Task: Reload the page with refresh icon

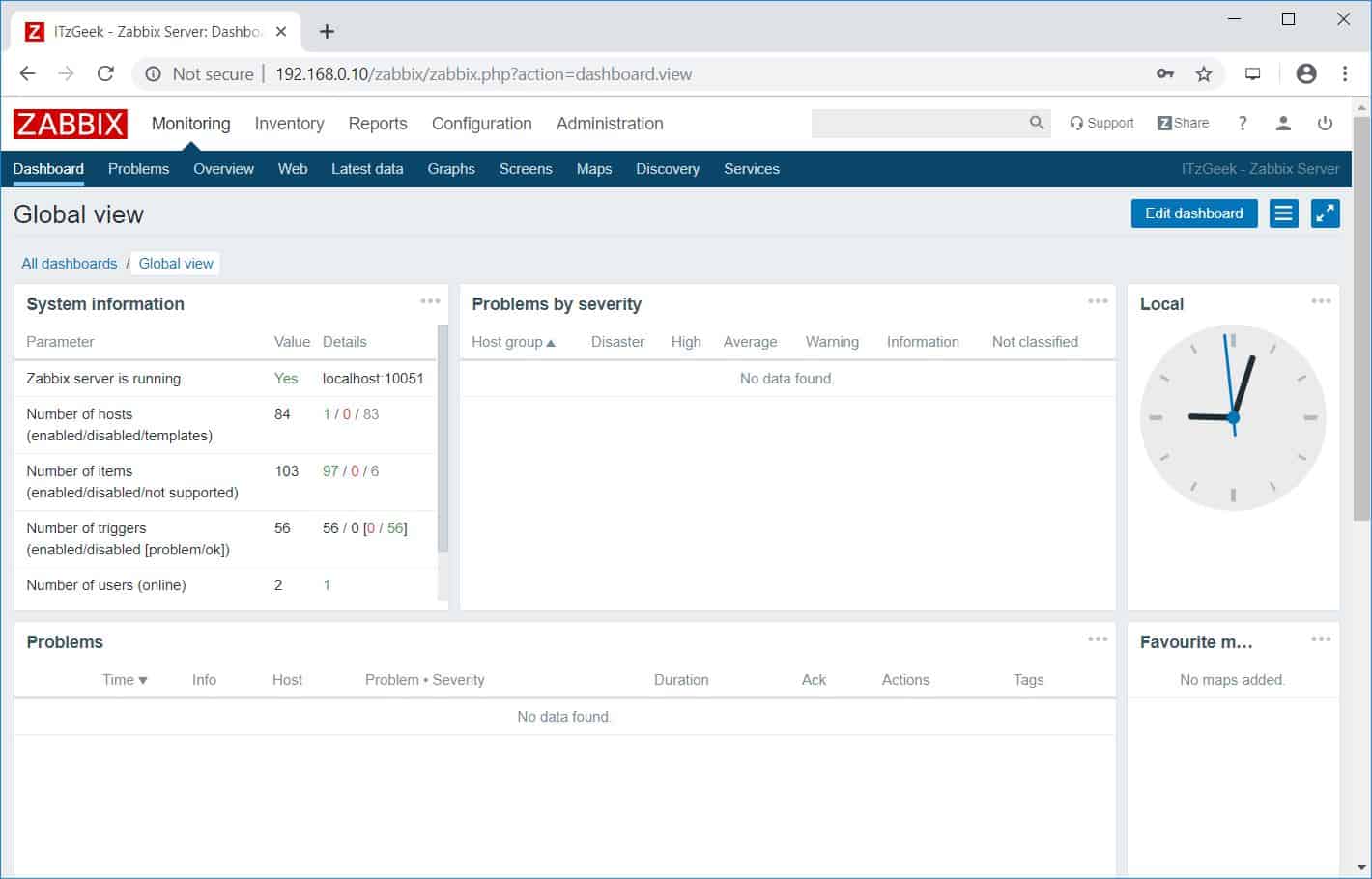Action: click(x=105, y=73)
